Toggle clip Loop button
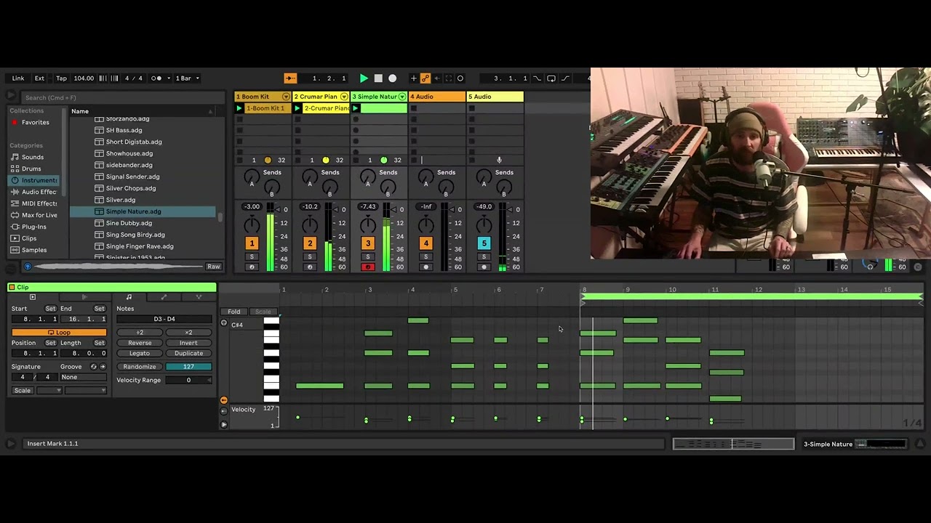 click(x=59, y=333)
